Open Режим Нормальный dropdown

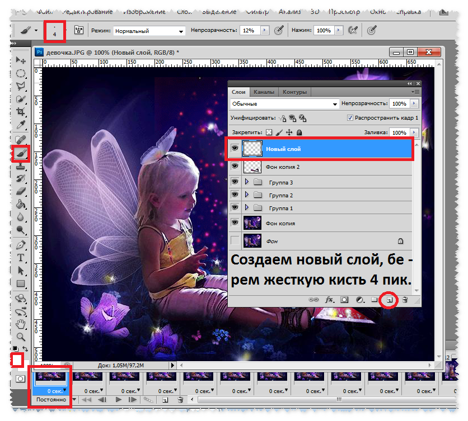(149, 31)
